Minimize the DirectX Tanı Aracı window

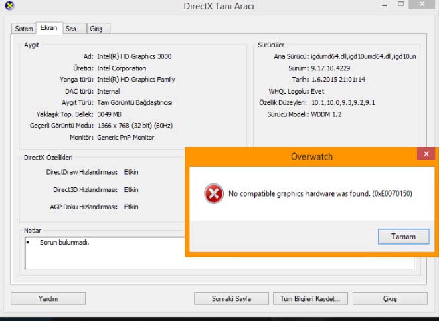tap(385, 5)
